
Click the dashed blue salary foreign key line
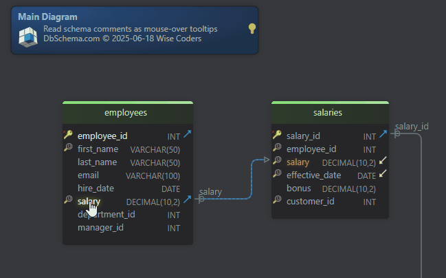point(252,180)
